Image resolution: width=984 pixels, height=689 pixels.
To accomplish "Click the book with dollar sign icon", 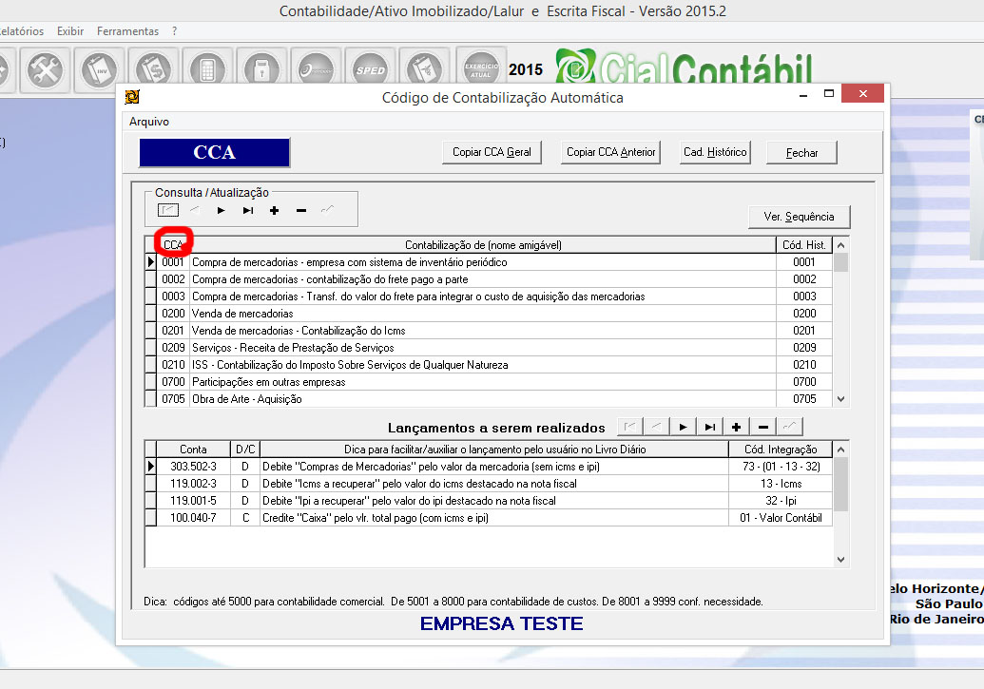I will (152, 69).
